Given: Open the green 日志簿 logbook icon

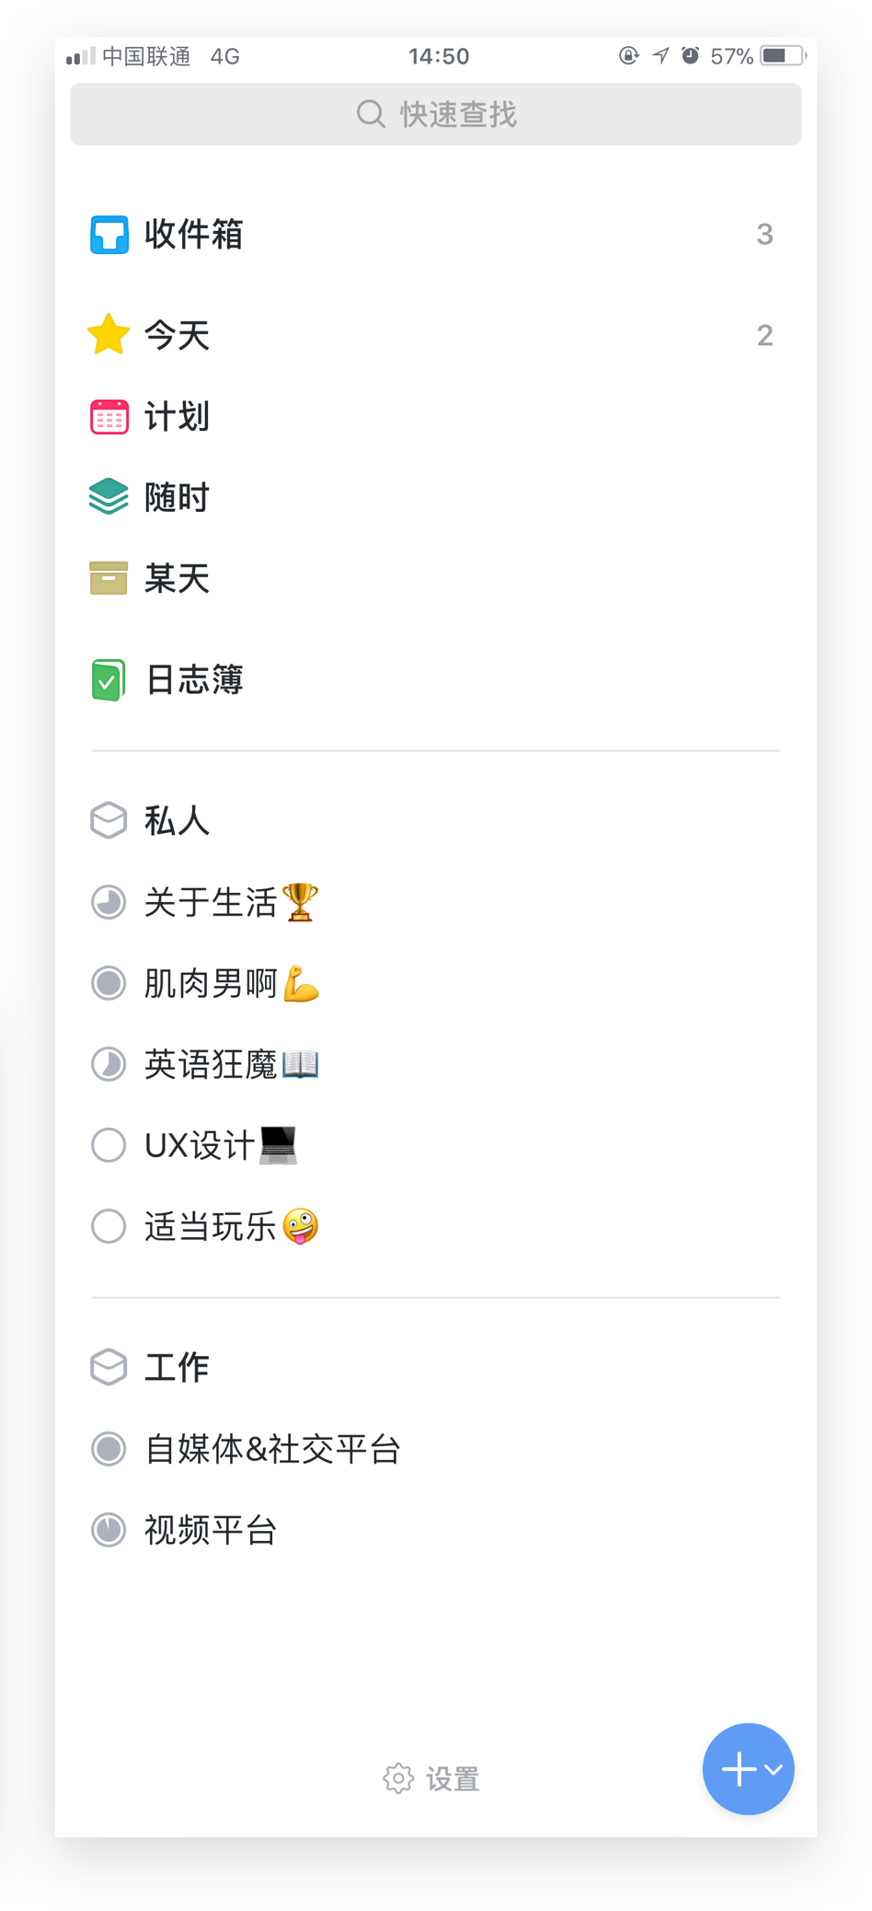Looking at the screenshot, I should click(109, 680).
